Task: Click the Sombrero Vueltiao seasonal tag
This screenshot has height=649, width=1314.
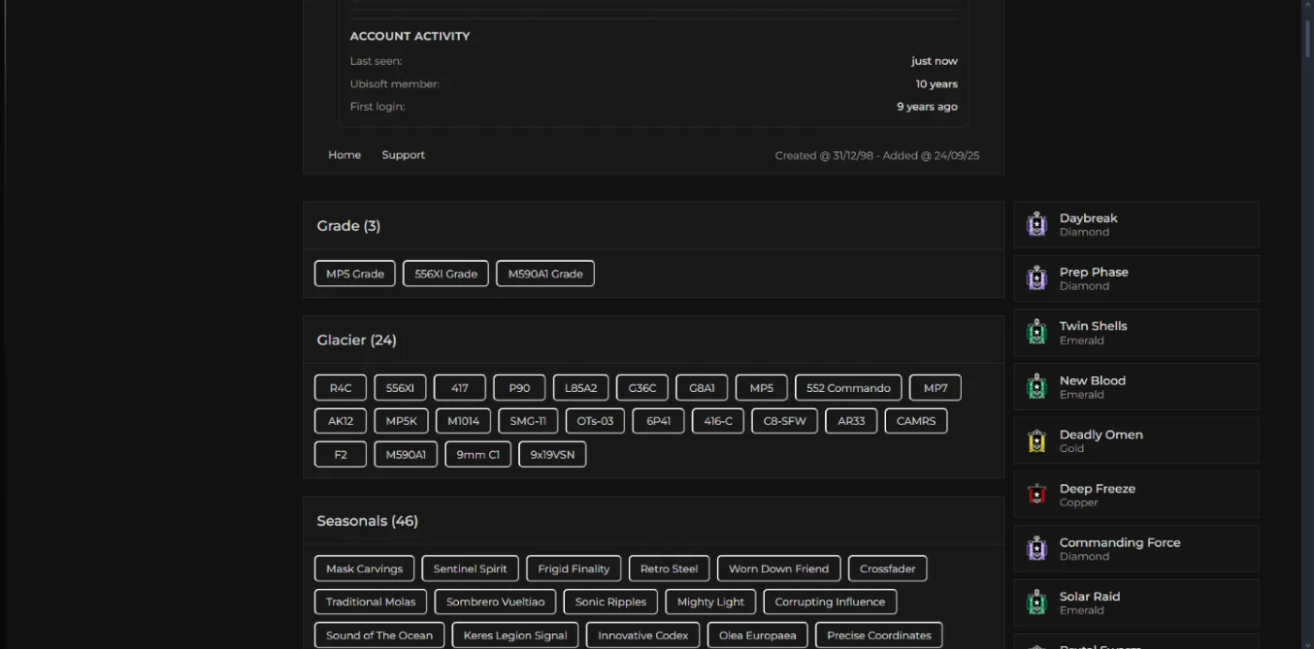Action: (x=495, y=602)
